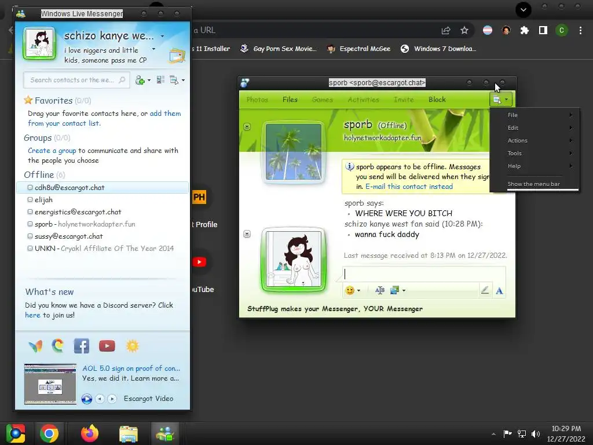This screenshot has height=445, width=593.
Task: Open the Actions submenu
Action: pos(534,140)
